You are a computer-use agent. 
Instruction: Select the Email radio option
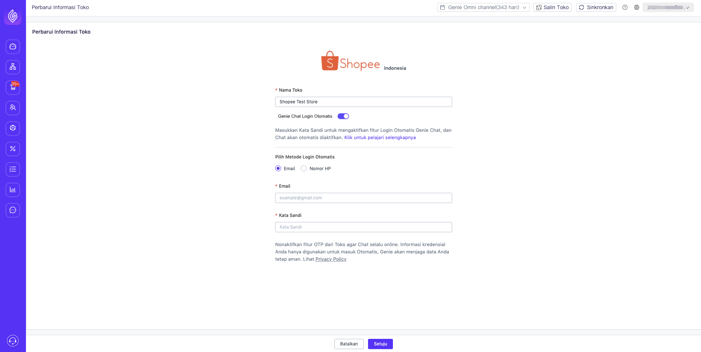278,168
